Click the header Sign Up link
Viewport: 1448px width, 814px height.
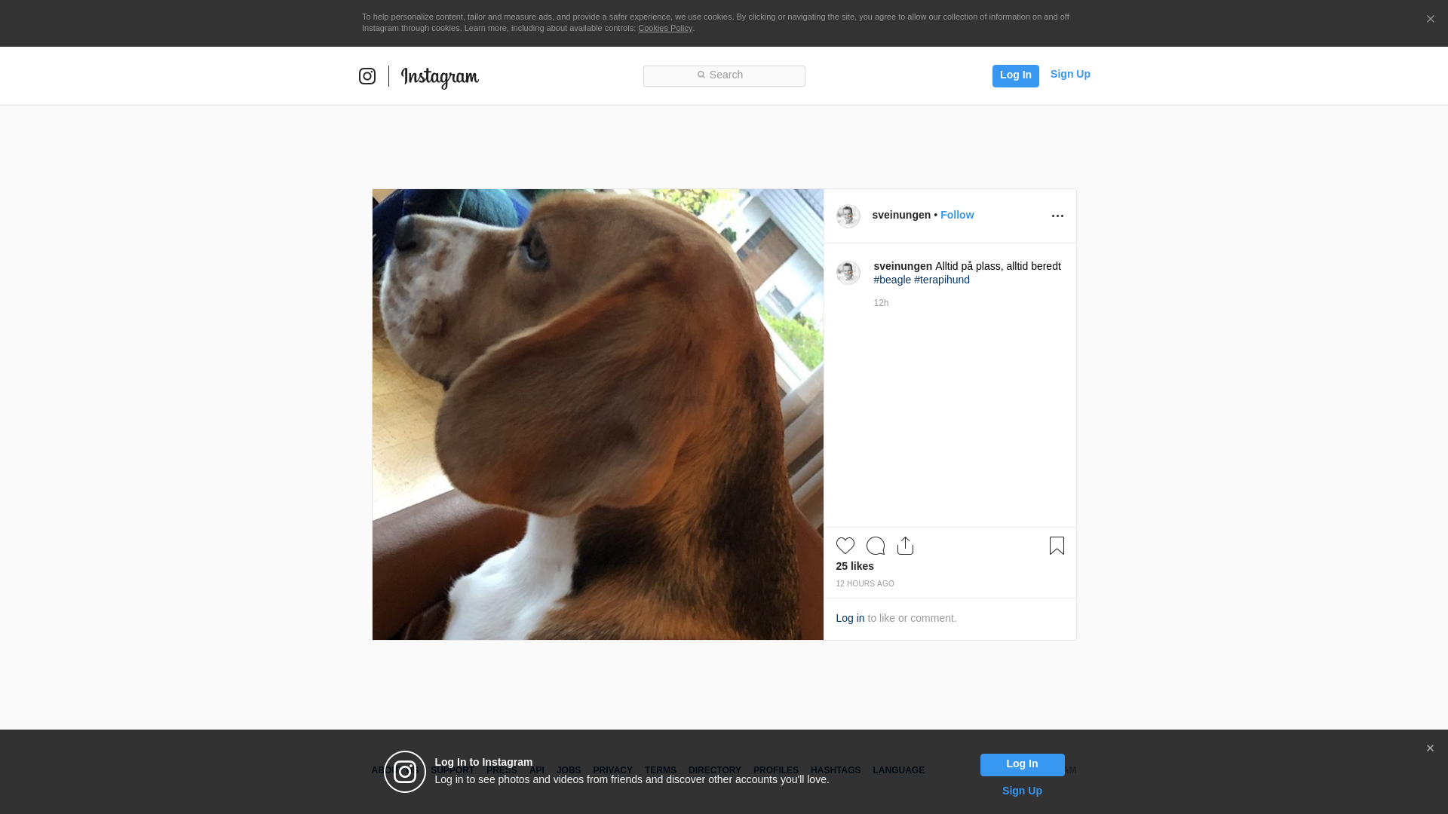pyautogui.click(x=1070, y=74)
